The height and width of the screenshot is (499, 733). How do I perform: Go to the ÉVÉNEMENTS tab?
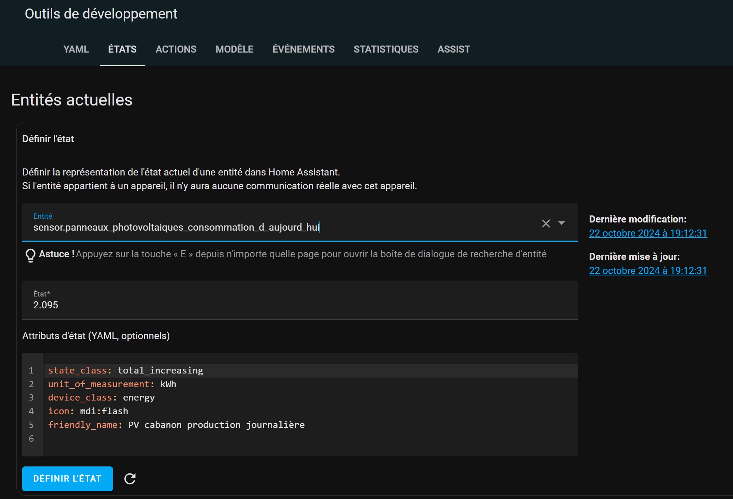pyautogui.click(x=304, y=49)
